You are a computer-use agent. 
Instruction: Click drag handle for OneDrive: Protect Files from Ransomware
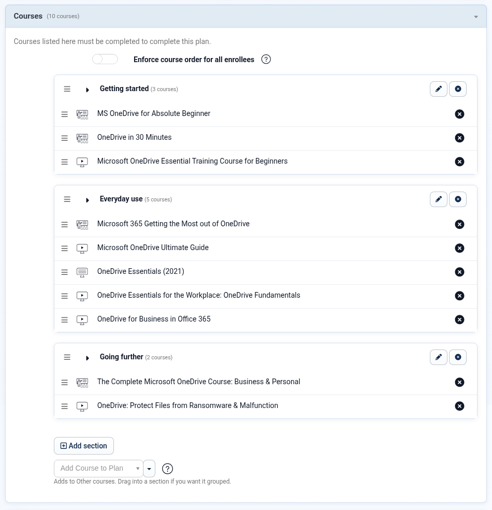click(x=64, y=406)
